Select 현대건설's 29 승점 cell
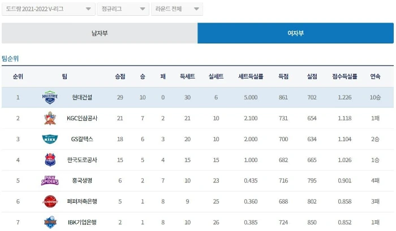Viewport: 396px width, 231px height. 120,97
